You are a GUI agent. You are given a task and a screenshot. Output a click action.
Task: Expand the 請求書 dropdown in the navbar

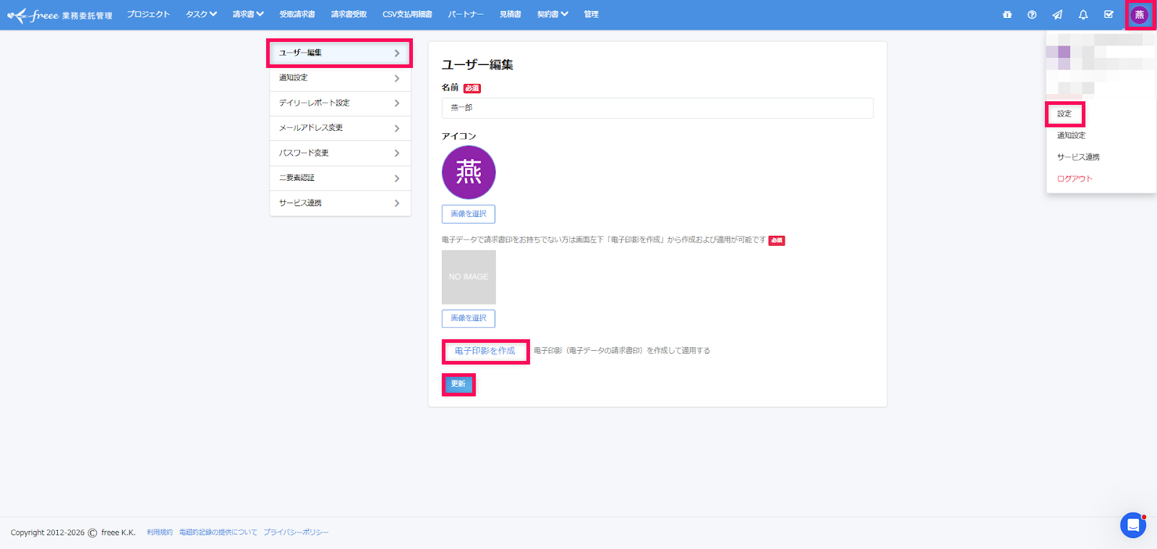pyautogui.click(x=248, y=14)
